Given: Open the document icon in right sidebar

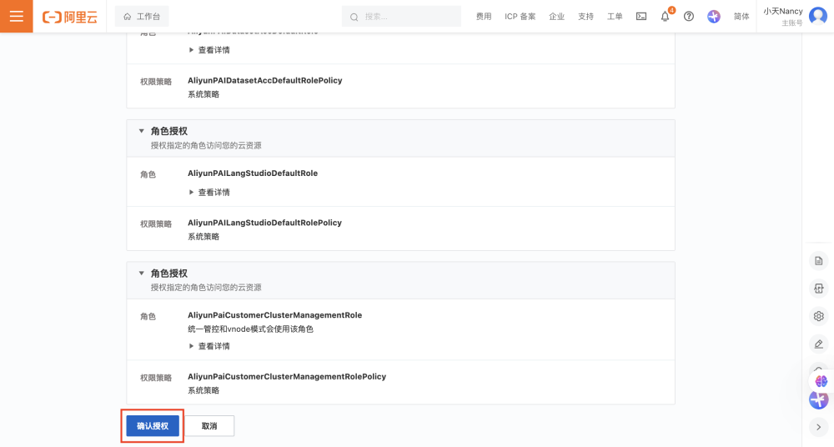Looking at the screenshot, I should 819,261.
